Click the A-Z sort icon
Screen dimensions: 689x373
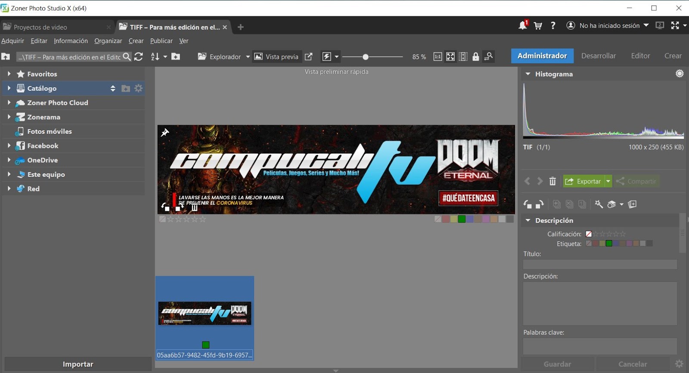point(155,57)
